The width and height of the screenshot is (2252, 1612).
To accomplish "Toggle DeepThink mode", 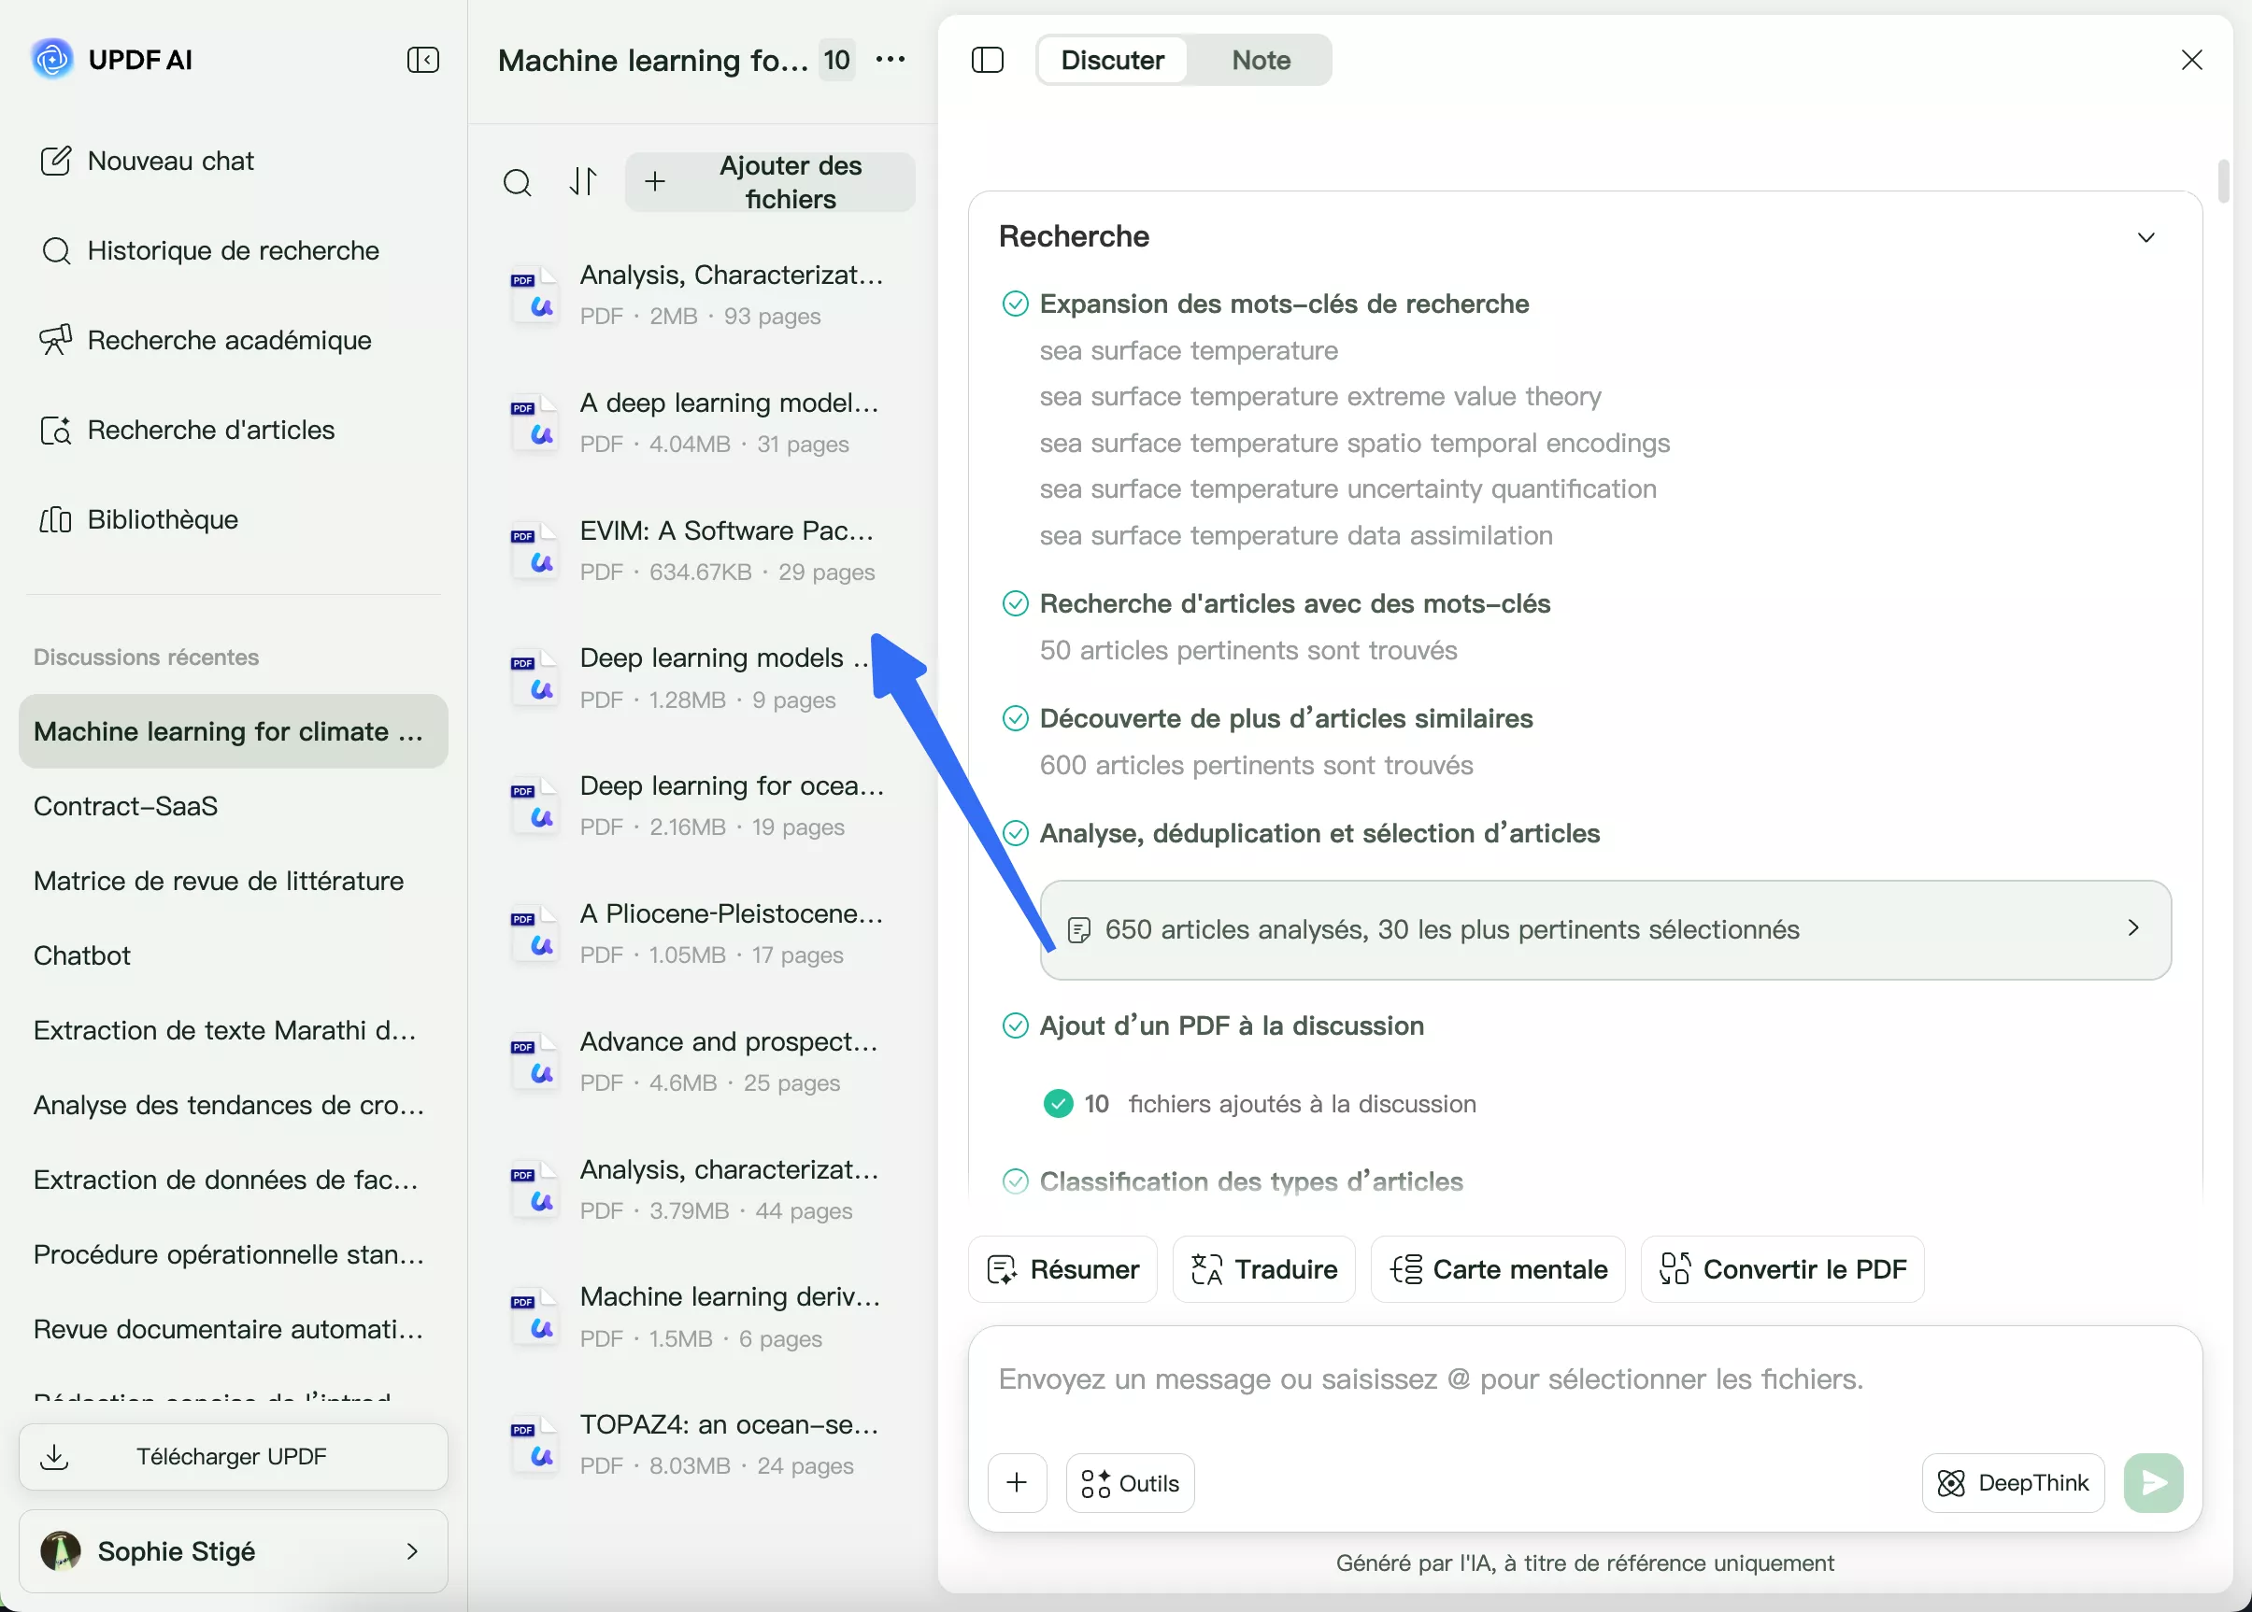I will (2013, 1482).
